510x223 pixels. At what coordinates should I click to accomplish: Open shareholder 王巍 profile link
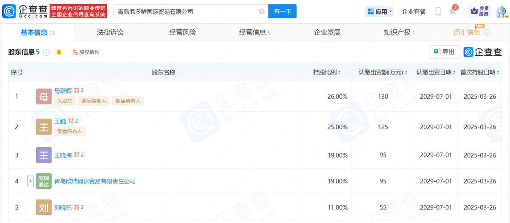[x=60, y=121]
